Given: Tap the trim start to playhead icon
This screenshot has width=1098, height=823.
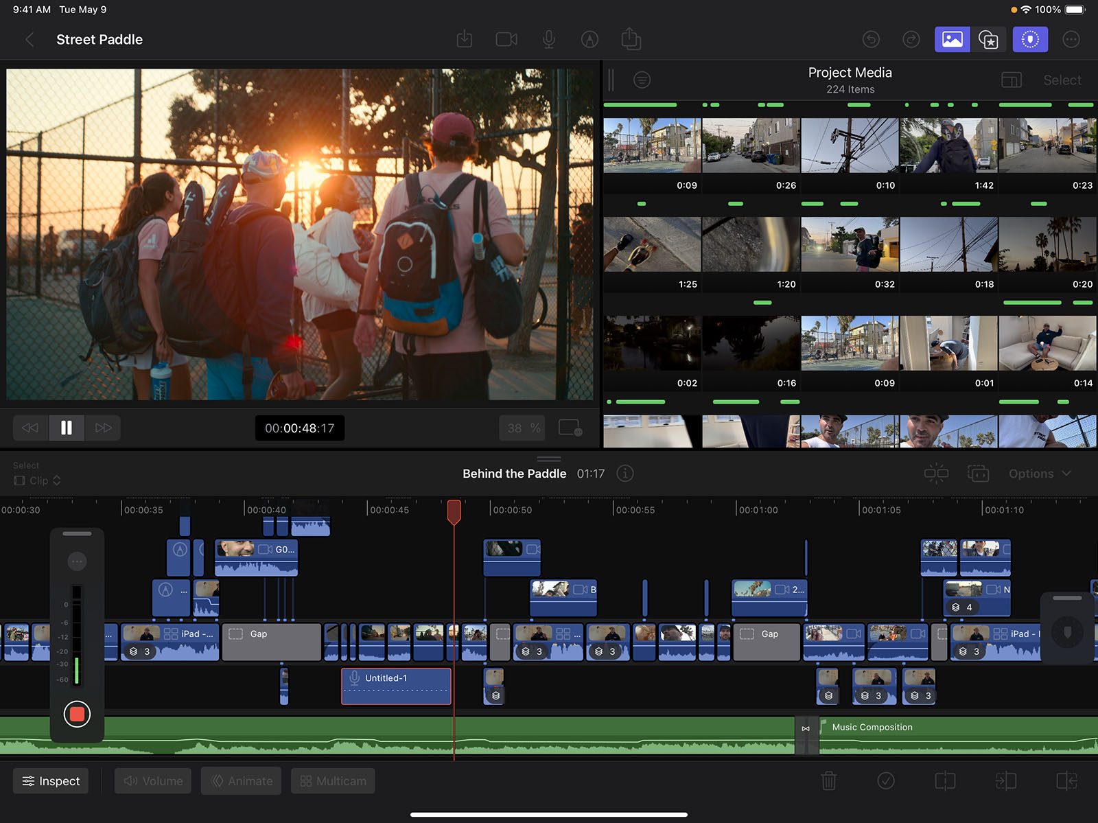Looking at the screenshot, I should (x=1005, y=781).
